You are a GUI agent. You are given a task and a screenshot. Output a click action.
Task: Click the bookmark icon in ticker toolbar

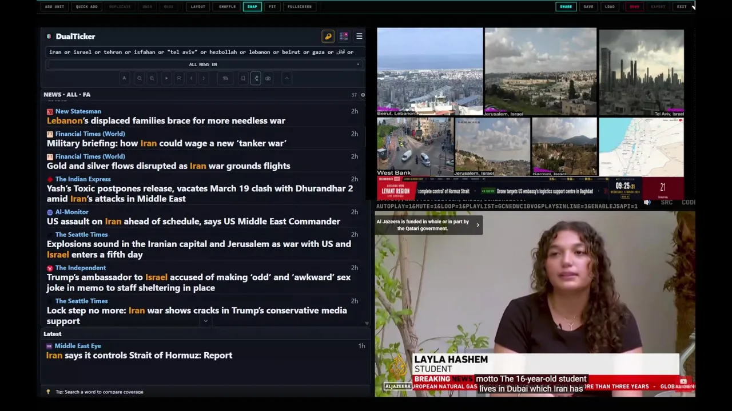point(243,78)
